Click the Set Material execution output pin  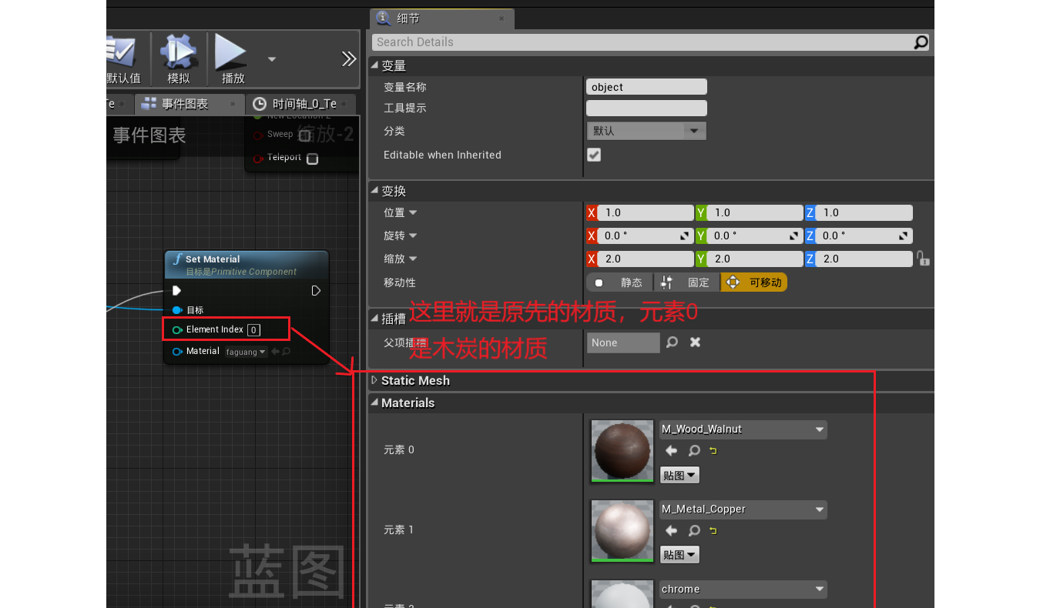(316, 291)
